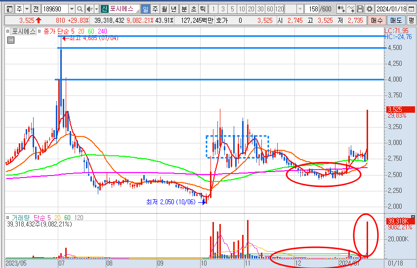Select the 20 interval button
The width and height of the screenshot is (417, 268).
tap(251, 9)
